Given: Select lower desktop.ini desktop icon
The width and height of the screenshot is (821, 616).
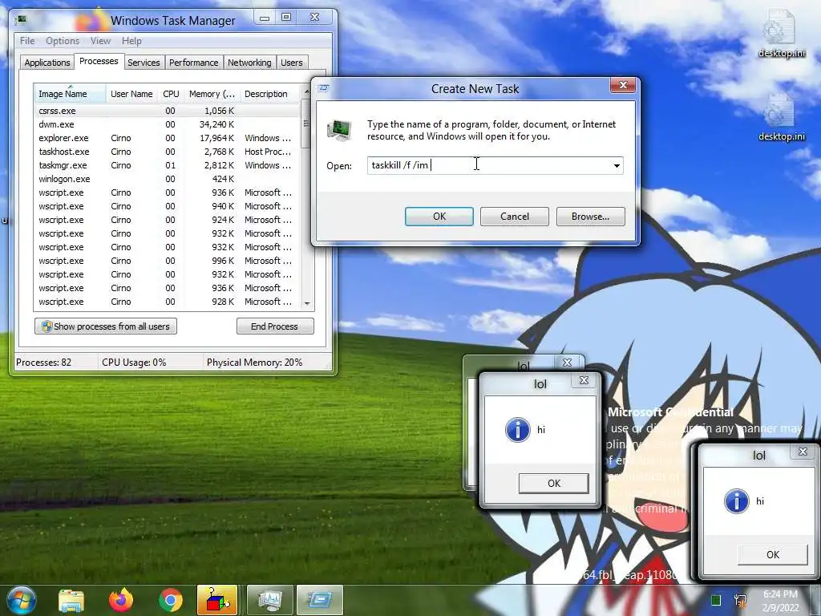Looking at the screenshot, I should point(781,117).
